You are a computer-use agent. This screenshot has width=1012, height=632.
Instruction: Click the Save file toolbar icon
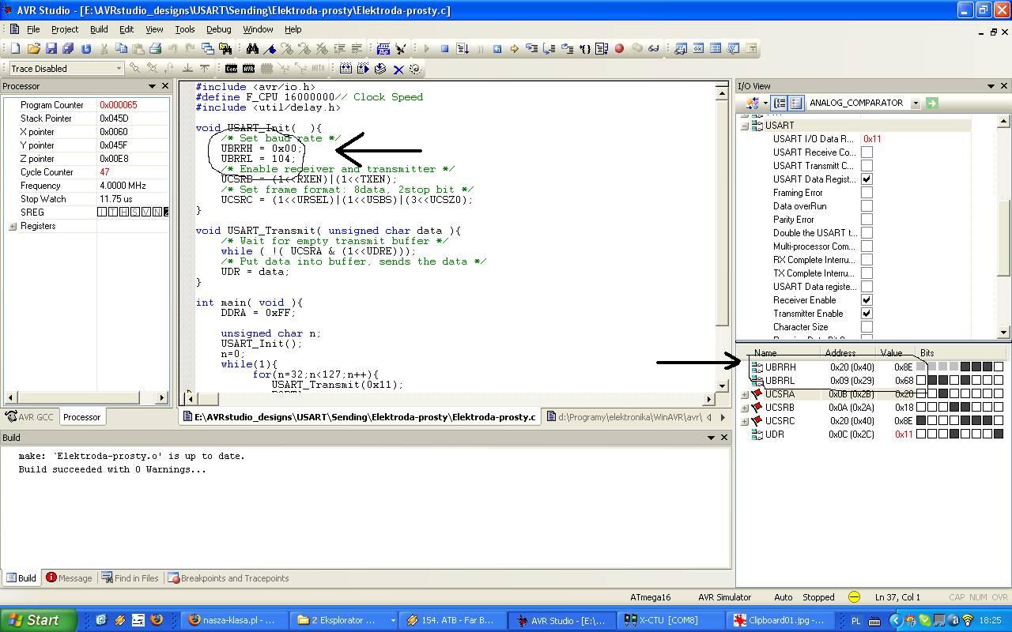coord(51,49)
